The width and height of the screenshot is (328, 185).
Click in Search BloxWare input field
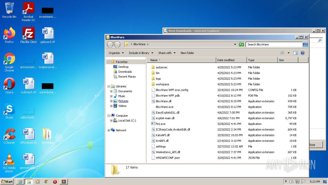[274, 44]
